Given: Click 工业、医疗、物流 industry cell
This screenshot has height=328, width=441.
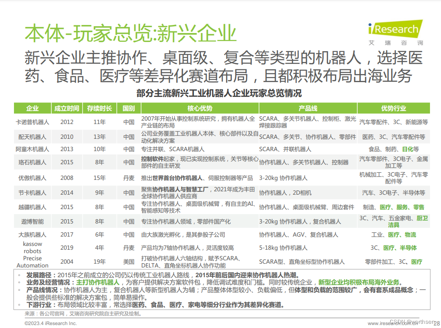Looking at the screenshot, I should (394, 234).
